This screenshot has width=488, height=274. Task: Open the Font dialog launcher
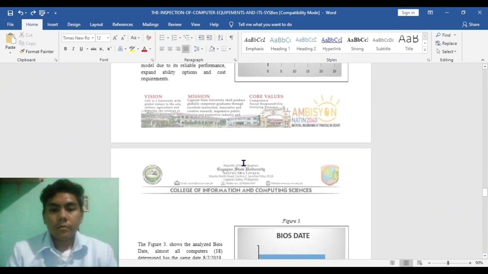coord(152,60)
